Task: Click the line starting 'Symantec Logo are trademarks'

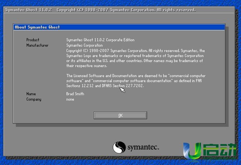Action: coord(135,56)
